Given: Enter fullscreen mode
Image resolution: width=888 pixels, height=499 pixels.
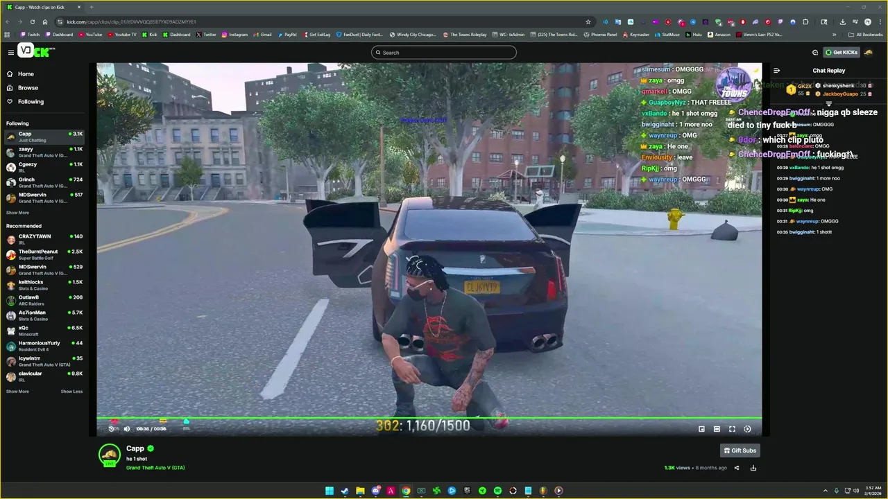Looking at the screenshot, I should click(x=732, y=429).
